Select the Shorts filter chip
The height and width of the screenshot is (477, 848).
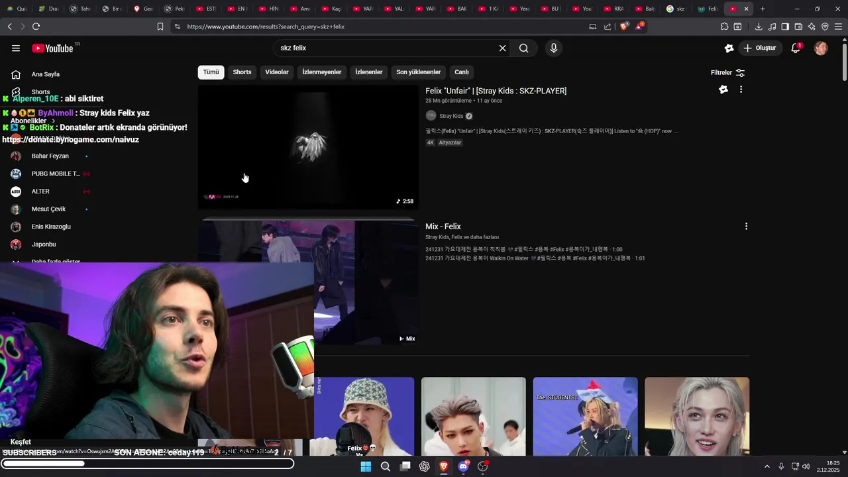coord(242,72)
